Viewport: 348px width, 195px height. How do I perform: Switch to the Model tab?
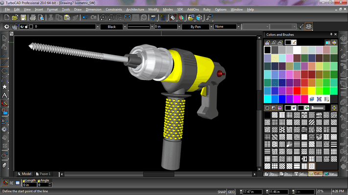(24, 174)
